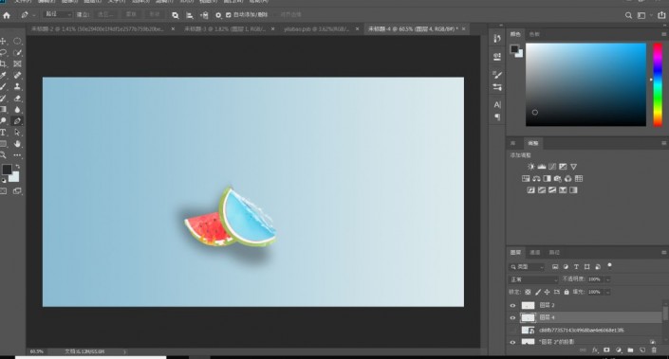The image size is (669, 359).
Task: Expand the status bar document info arrow
Action: (x=124, y=351)
